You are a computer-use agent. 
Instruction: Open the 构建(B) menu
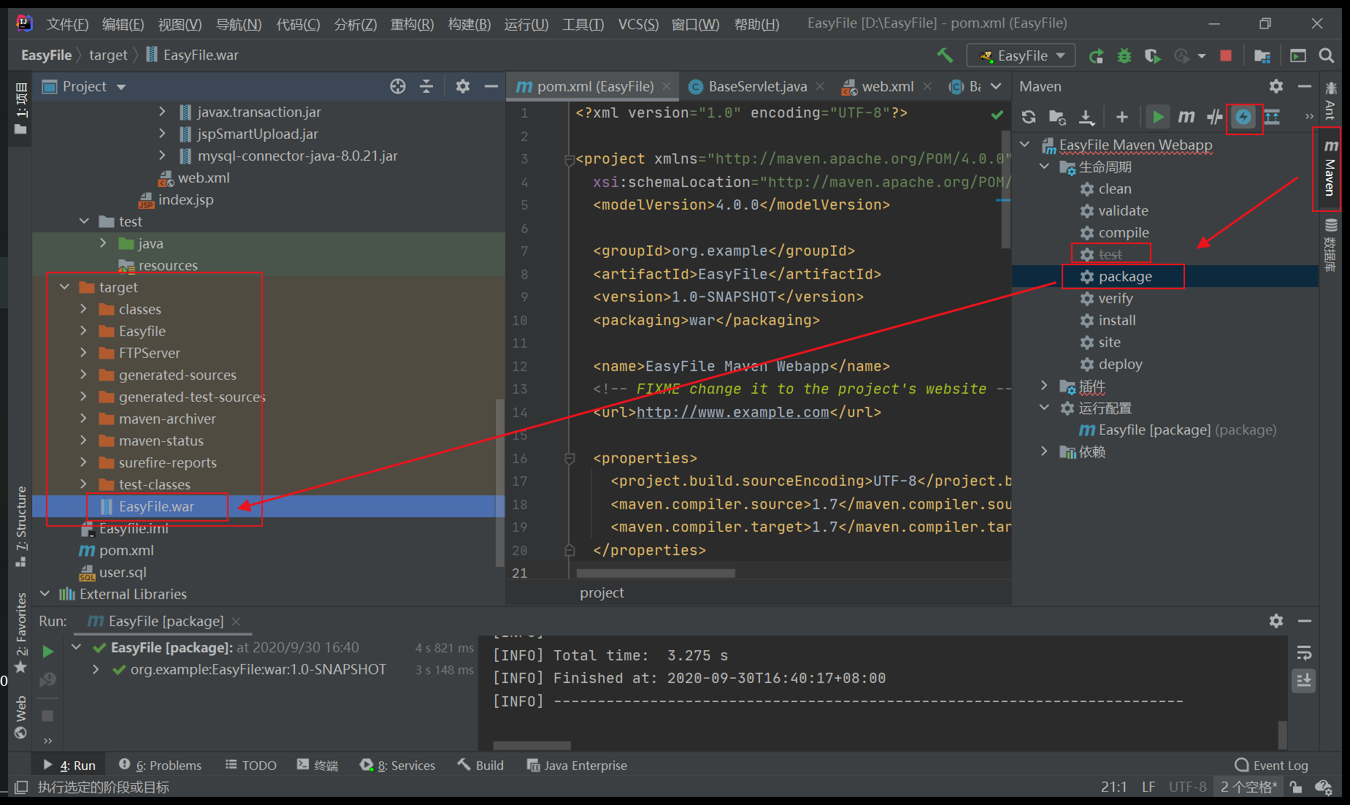(469, 24)
